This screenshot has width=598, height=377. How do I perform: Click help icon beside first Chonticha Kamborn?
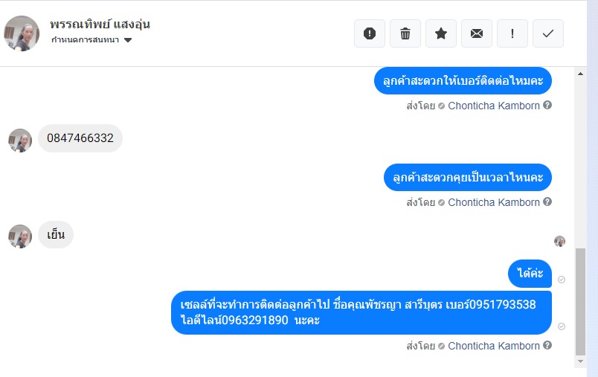point(547,106)
